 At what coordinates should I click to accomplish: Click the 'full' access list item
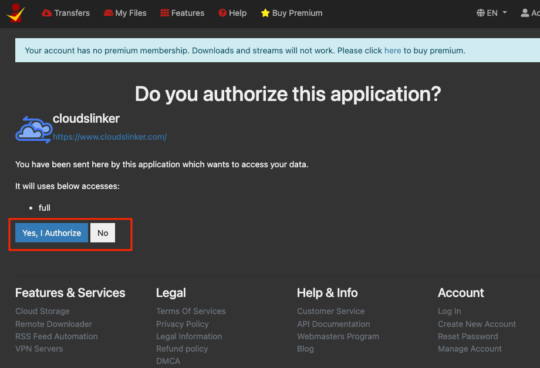[45, 208]
